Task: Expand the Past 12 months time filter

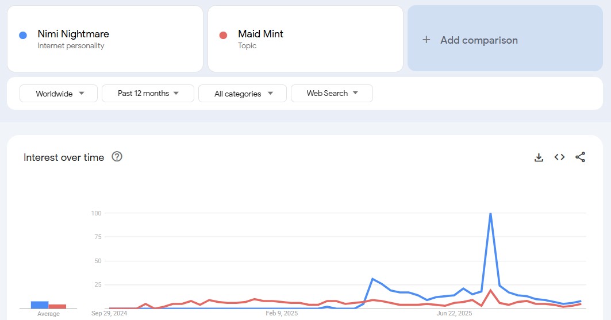Action: [148, 93]
